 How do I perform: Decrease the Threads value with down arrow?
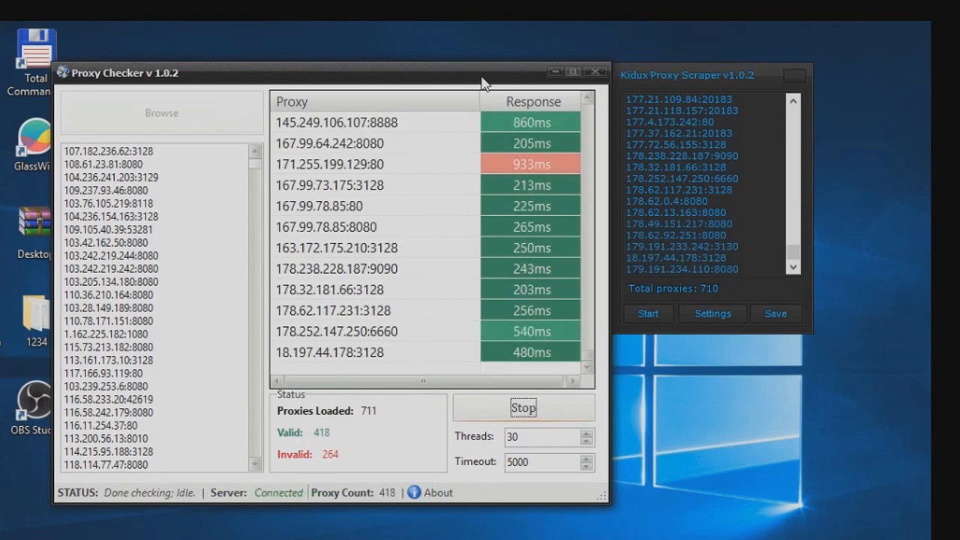point(586,441)
